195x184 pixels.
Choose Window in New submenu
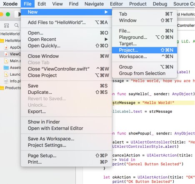pyautogui.click(x=145, y=20)
